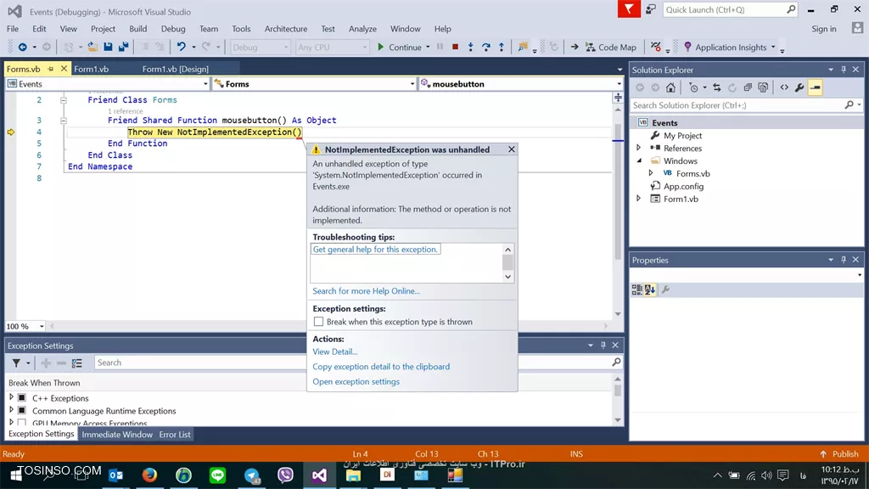Expand the Form1.vb tree node
Screen dimensions: 869x489
(x=638, y=199)
